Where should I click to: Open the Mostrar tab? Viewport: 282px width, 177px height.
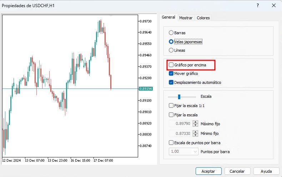(186, 18)
